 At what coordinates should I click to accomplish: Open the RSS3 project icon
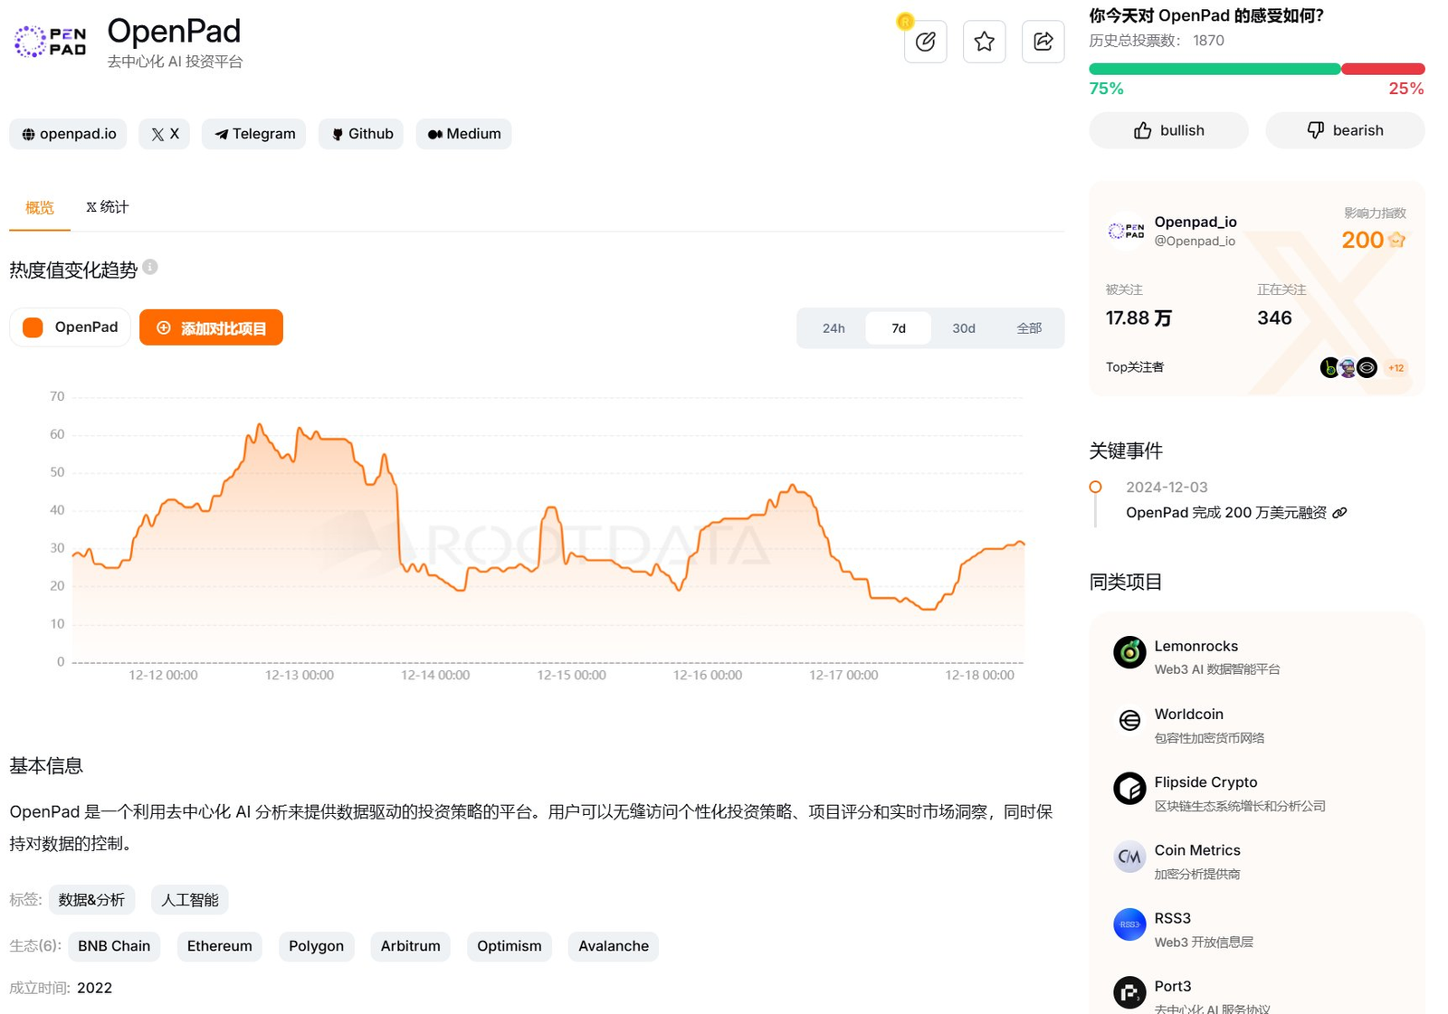coord(1129,924)
